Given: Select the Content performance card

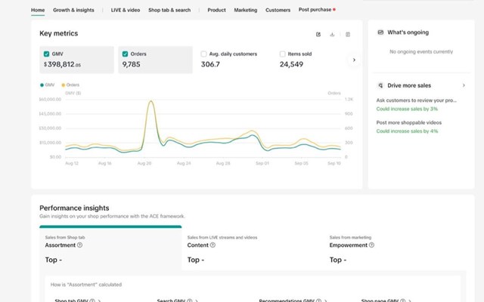Looking at the screenshot, I should 253,248.
